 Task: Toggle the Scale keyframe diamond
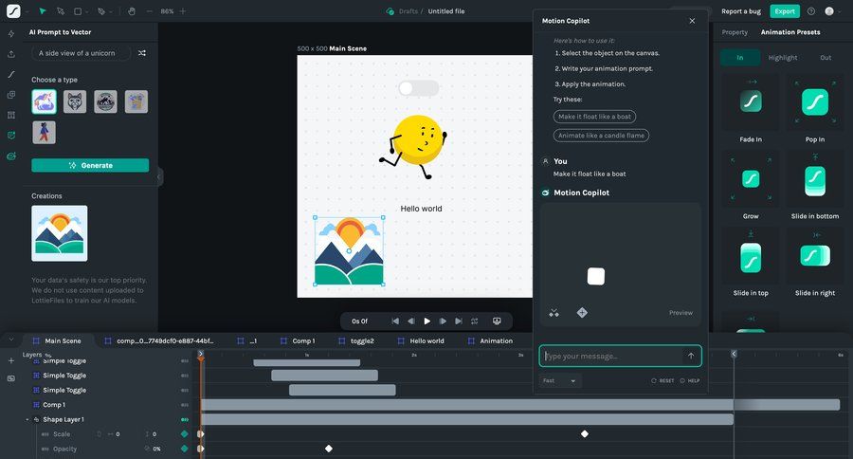coord(185,434)
